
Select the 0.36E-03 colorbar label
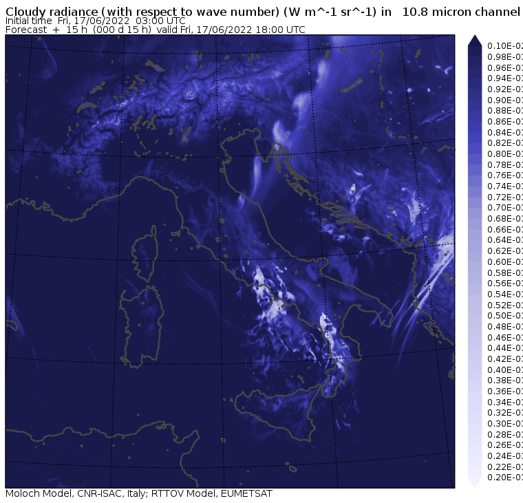(x=505, y=392)
